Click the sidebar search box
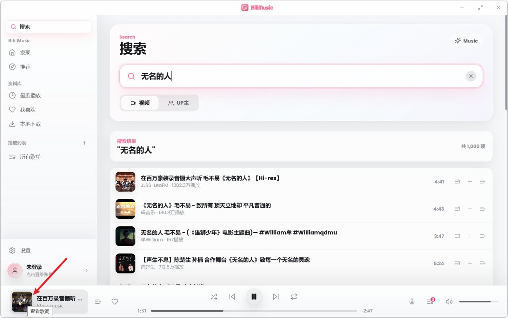 point(48,27)
